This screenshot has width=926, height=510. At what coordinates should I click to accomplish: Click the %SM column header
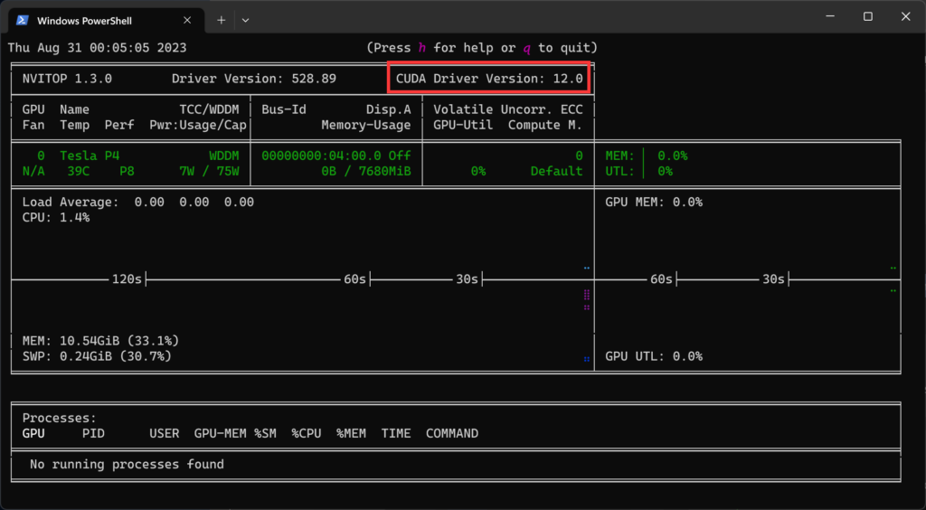click(x=265, y=433)
